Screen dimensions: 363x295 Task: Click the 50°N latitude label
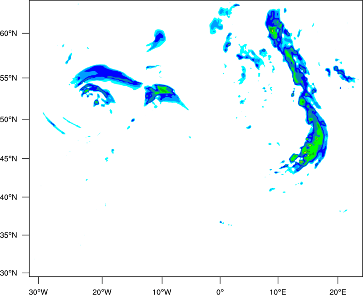[9, 120]
